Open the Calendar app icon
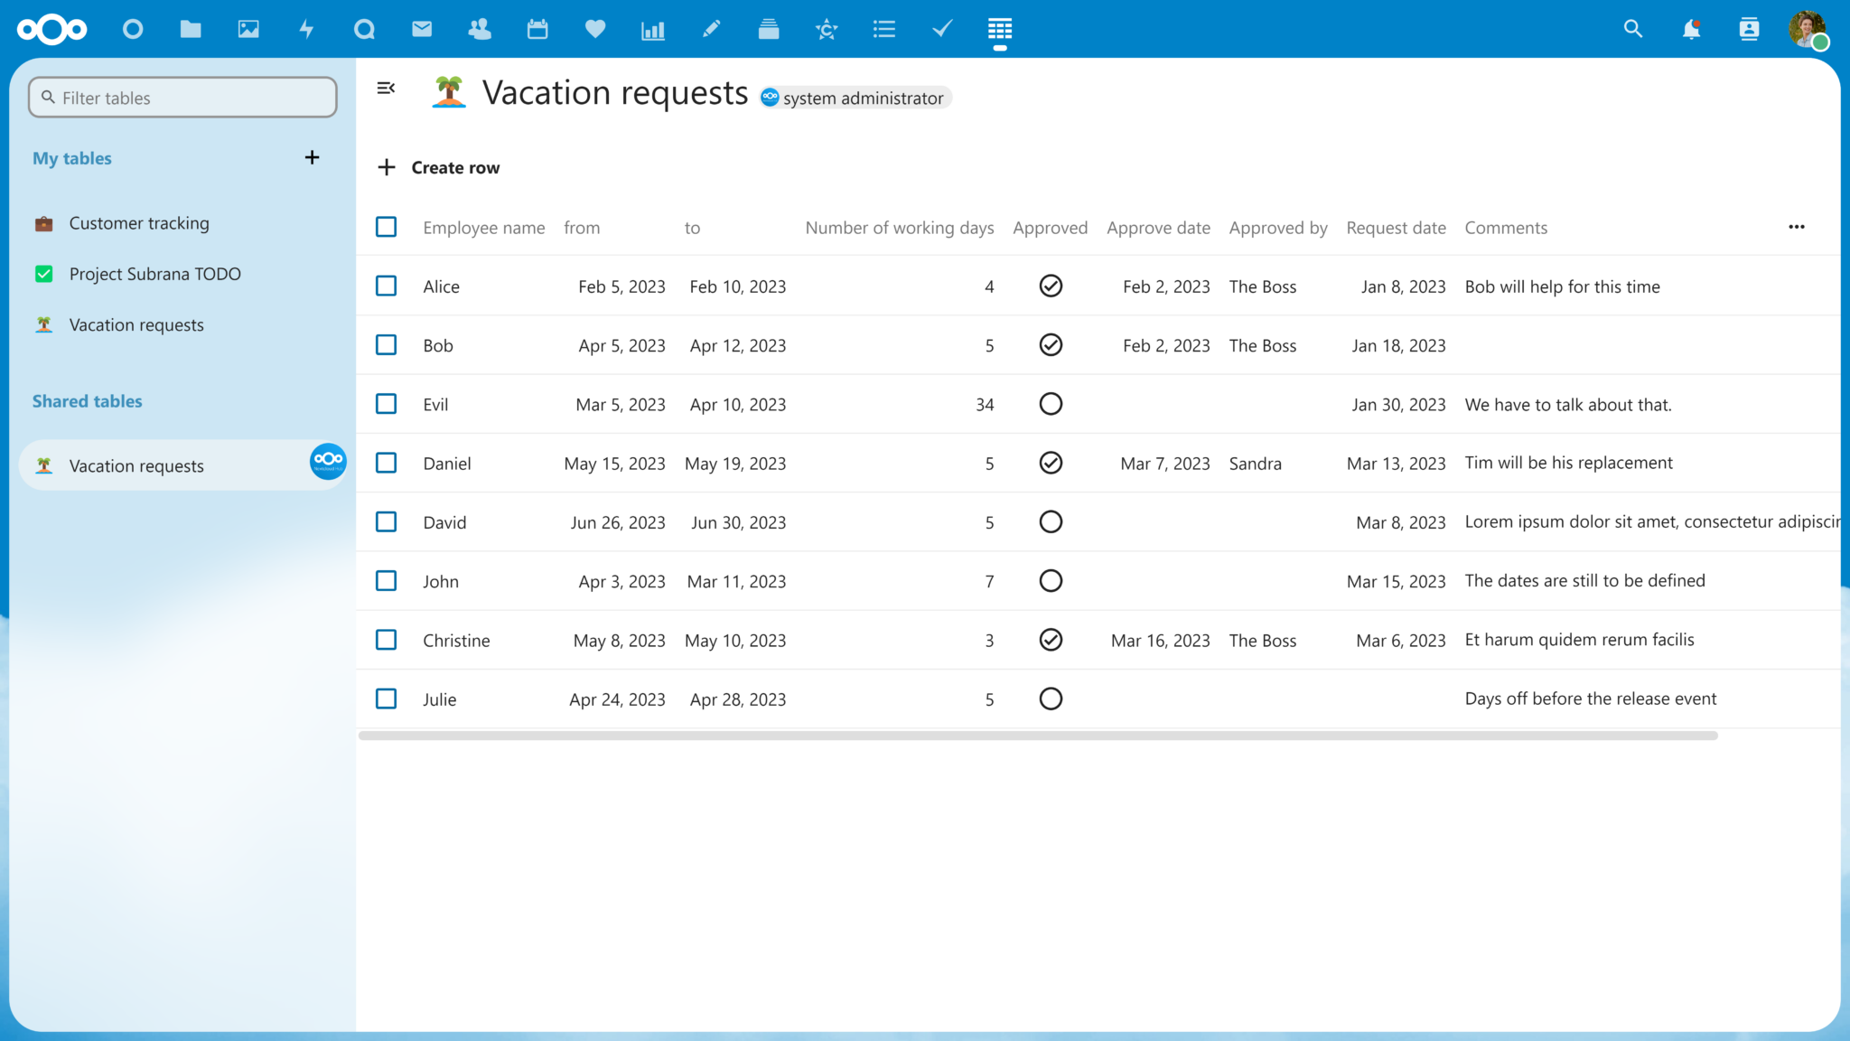 point(537,28)
